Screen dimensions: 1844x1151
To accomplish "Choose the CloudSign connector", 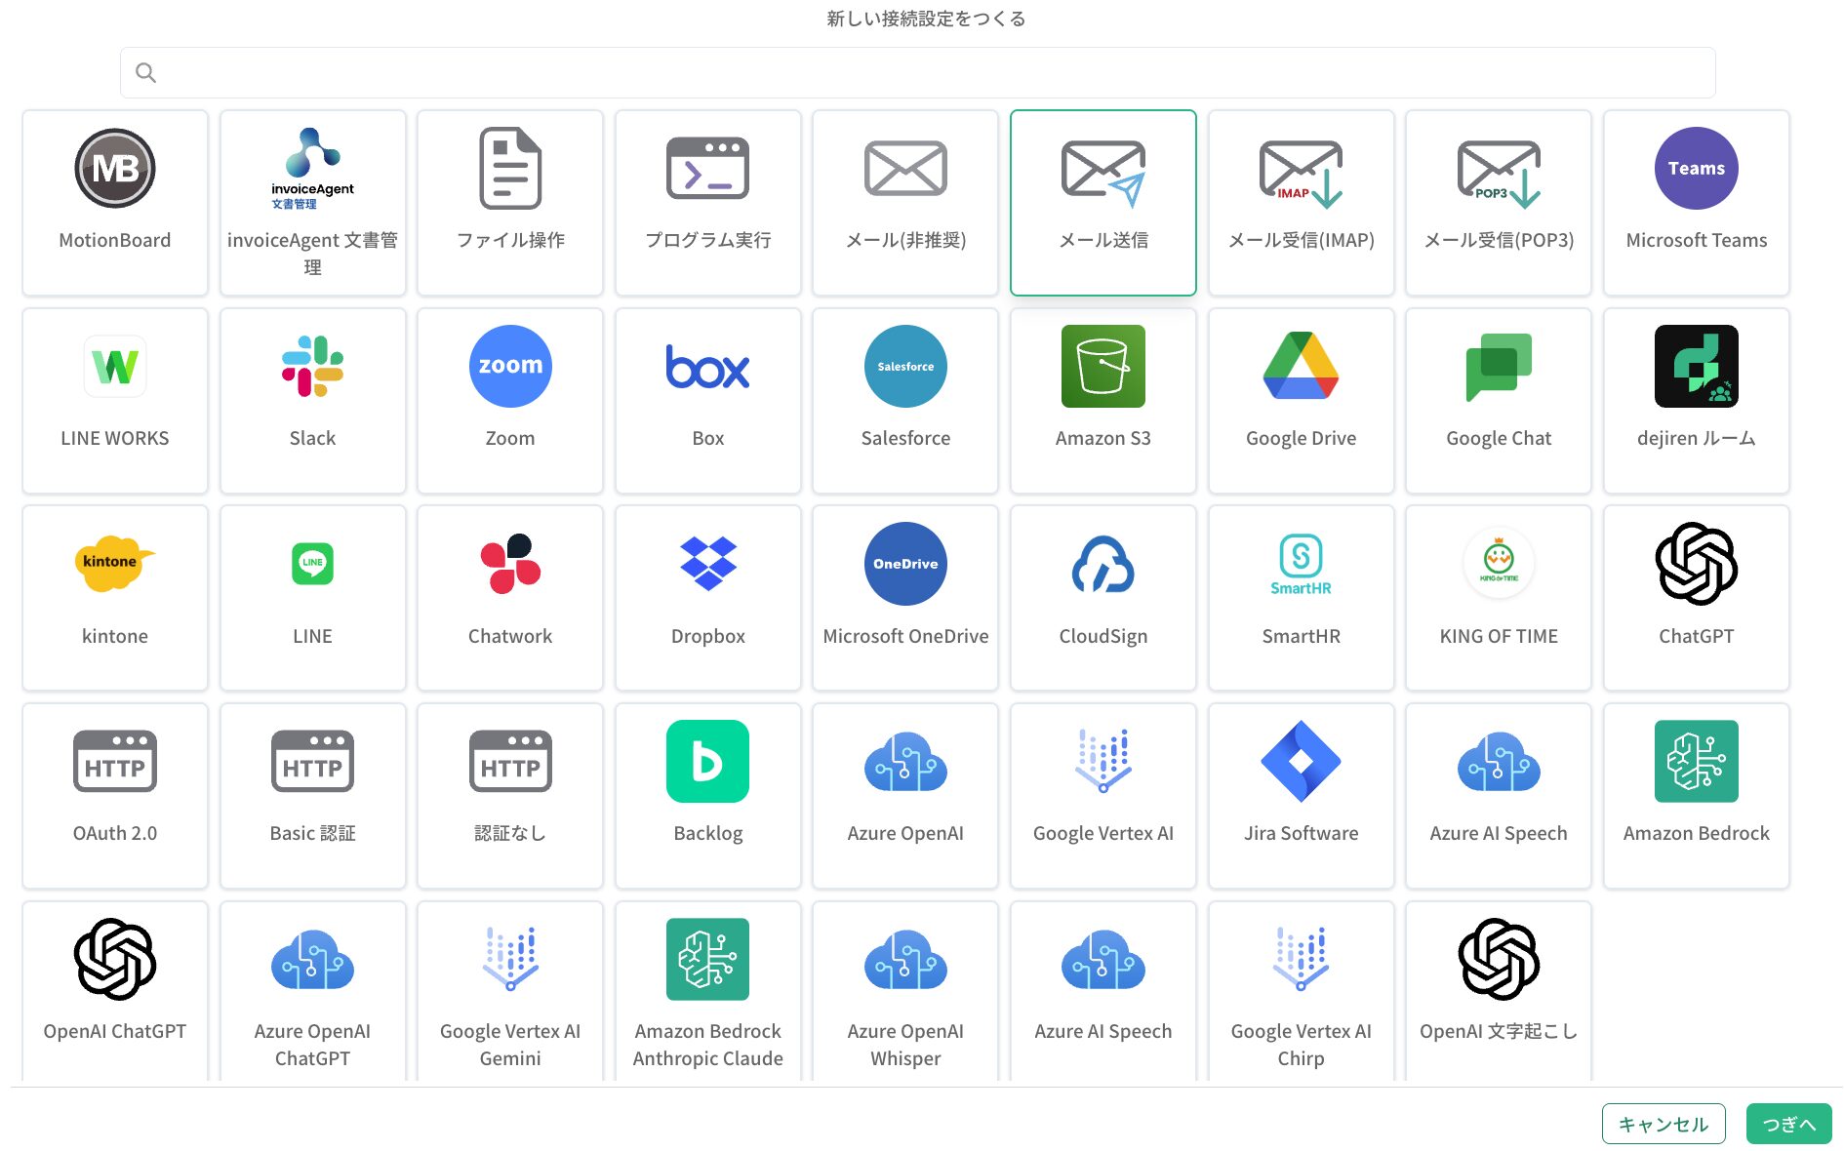I will click(1102, 597).
